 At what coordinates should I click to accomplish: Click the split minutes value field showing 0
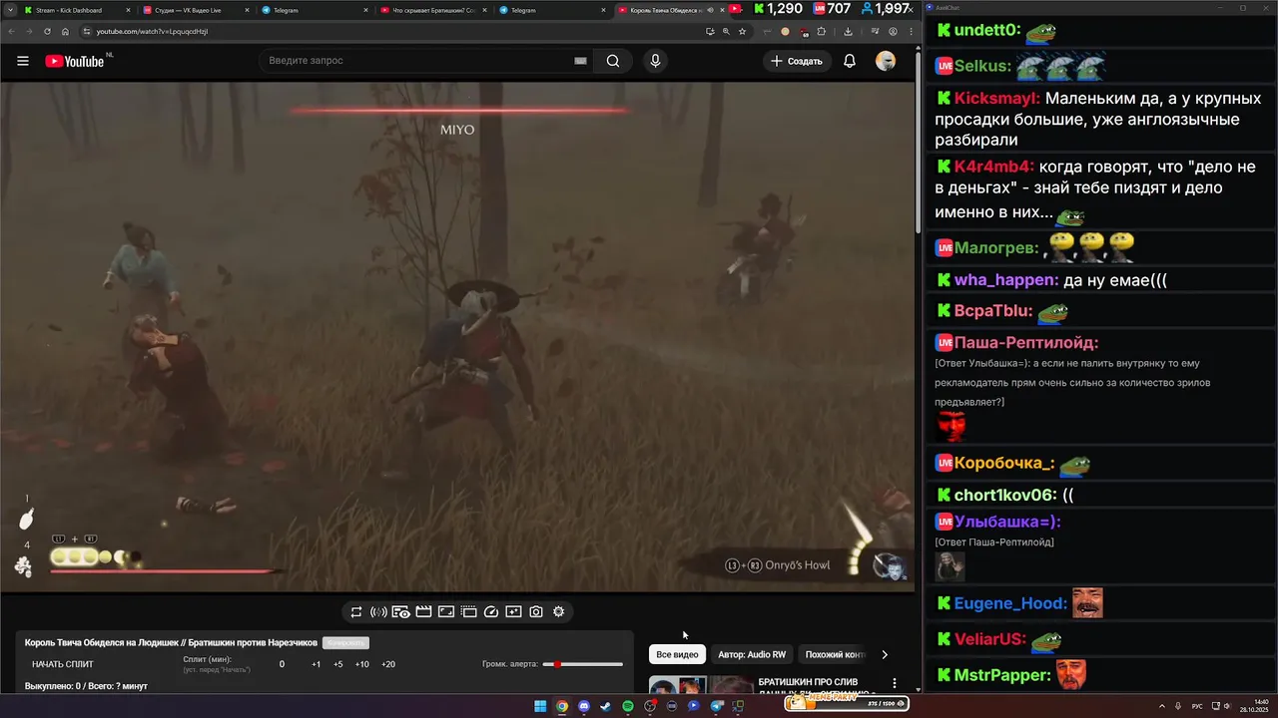[282, 664]
